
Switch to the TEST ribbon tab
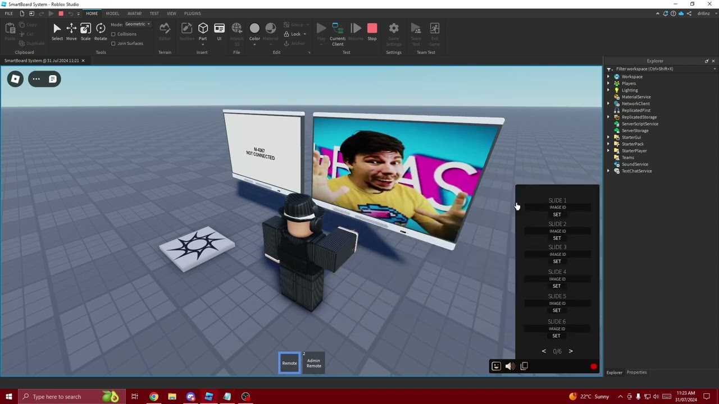tap(154, 13)
